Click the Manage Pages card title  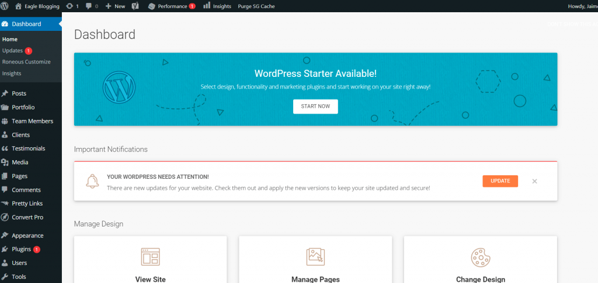tap(315, 279)
